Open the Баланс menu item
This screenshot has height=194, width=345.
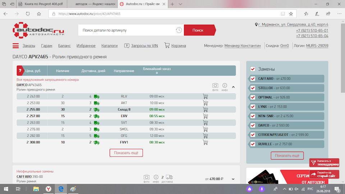pos(64,46)
